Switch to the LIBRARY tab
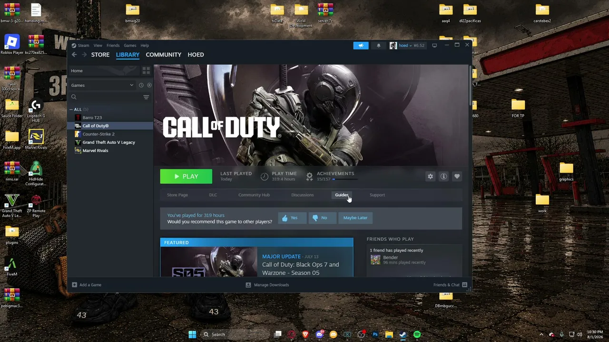The height and width of the screenshot is (342, 609). [x=128, y=55]
